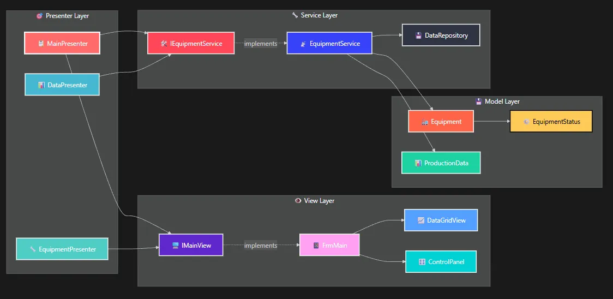Viewport: 613px width, 299px height.
Task: Click the eye icon beside View Layer
Action: coord(298,201)
